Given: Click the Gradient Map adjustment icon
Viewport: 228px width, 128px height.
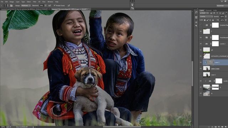Looking at the screenshot, I should (207, 25).
